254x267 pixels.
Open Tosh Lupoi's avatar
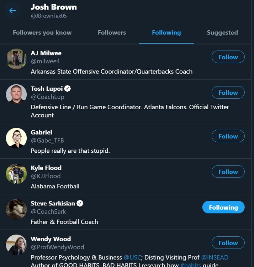[16, 94]
